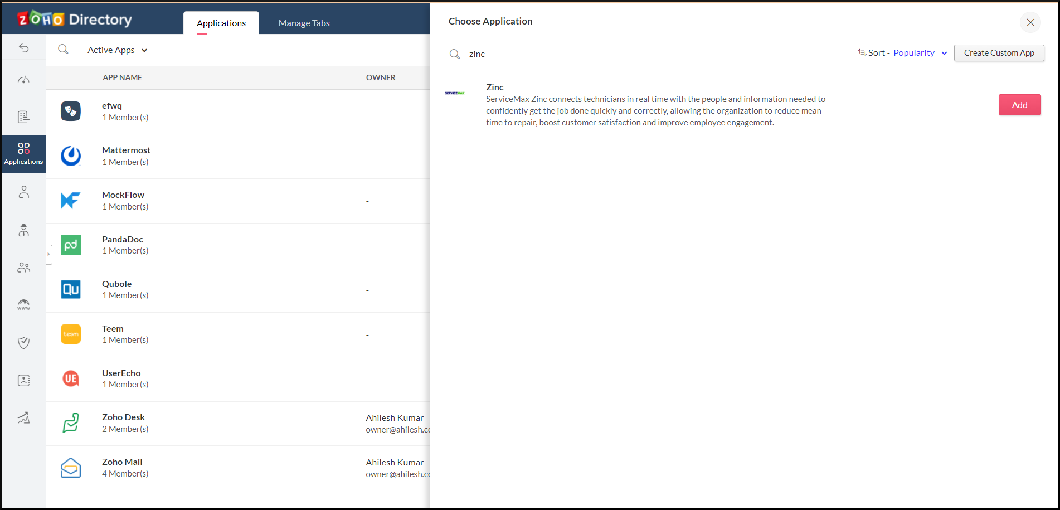Open the Security shield icon in sidebar

click(23, 342)
